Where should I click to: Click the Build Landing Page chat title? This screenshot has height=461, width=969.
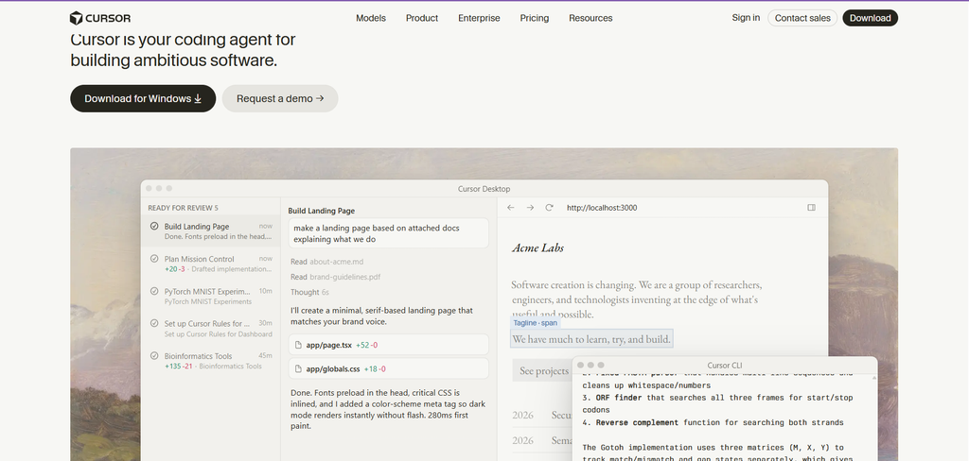[322, 211]
